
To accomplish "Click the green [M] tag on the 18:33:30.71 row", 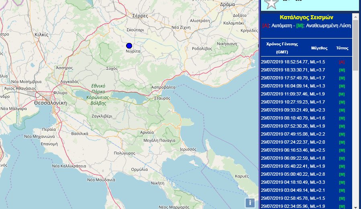I will pyautogui.click(x=342, y=70).
